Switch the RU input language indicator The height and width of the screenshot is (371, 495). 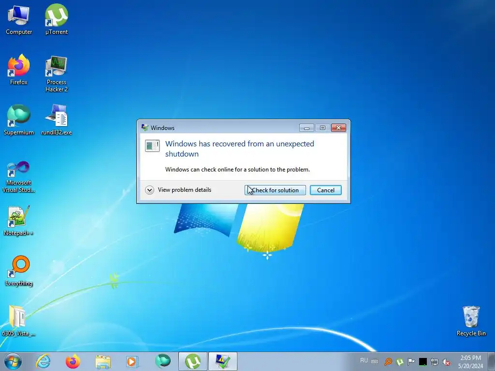(364, 360)
